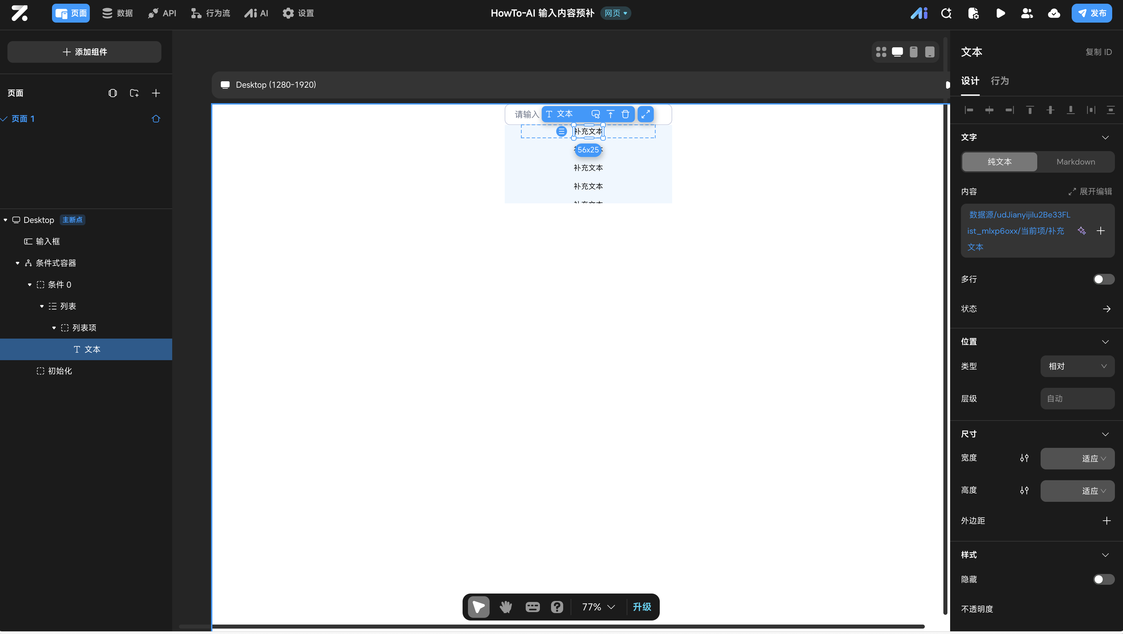Open the zoom level 77% dropdown

(598, 607)
